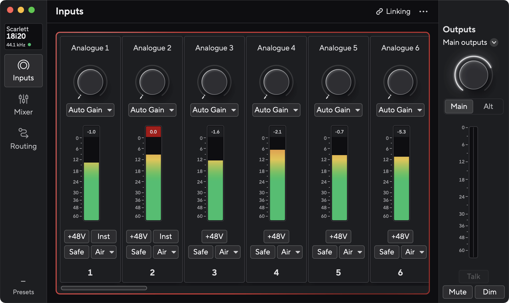This screenshot has height=303, width=509.
Task: Select the Main output tab
Action: [x=459, y=107]
